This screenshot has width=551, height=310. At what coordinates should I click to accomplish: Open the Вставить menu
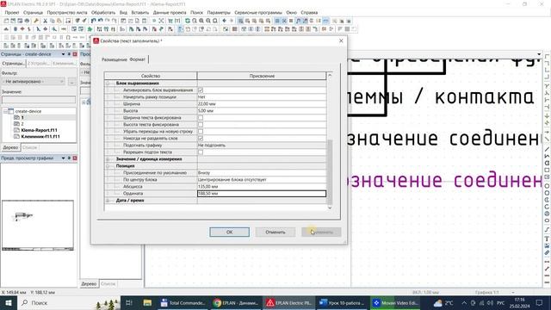[x=139, y=12]
